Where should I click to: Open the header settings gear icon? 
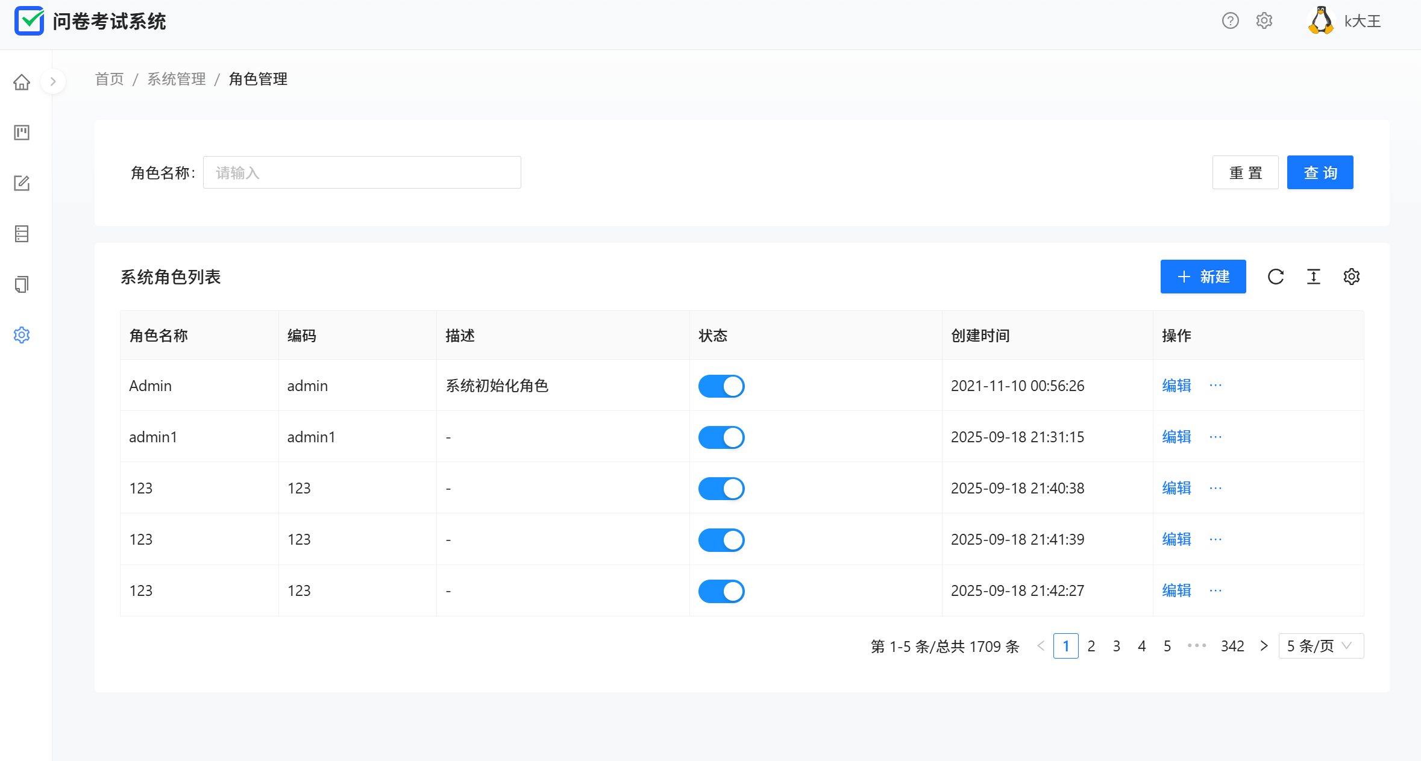pos(1264,21)
